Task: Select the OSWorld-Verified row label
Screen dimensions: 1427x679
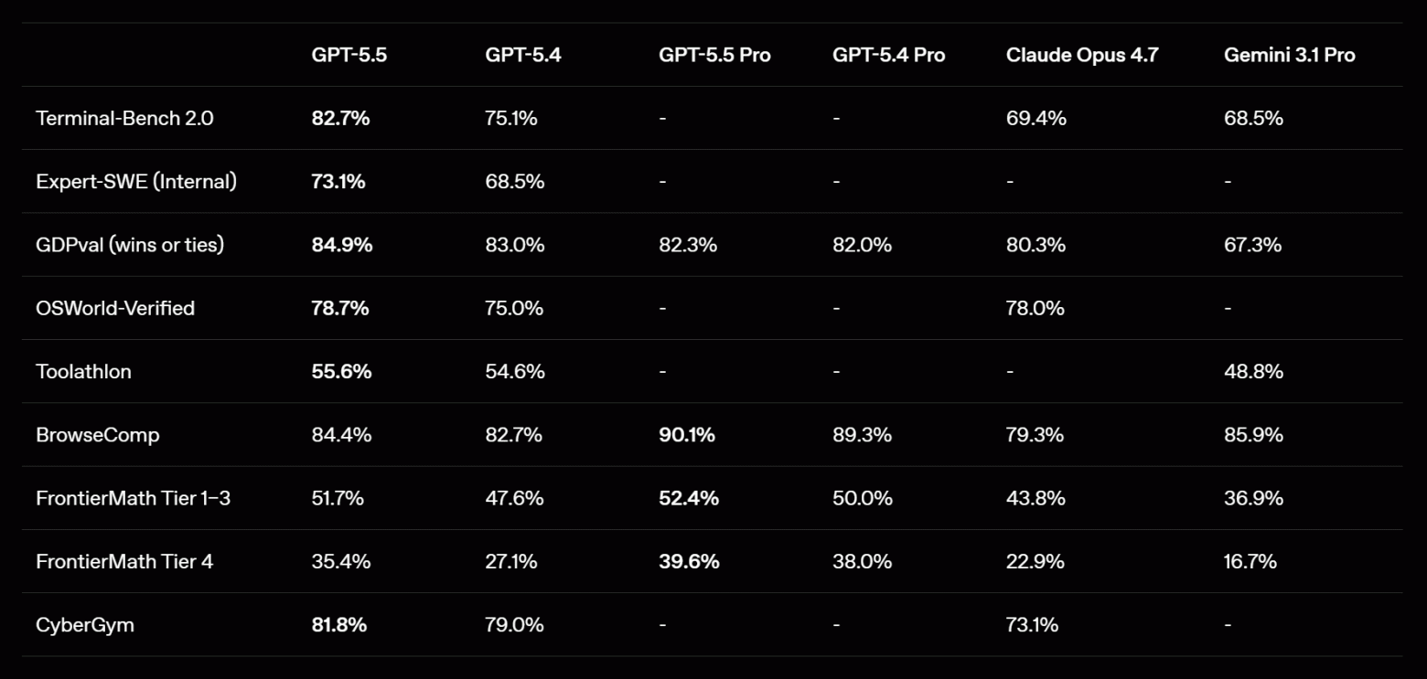Action: click(115, 308)
